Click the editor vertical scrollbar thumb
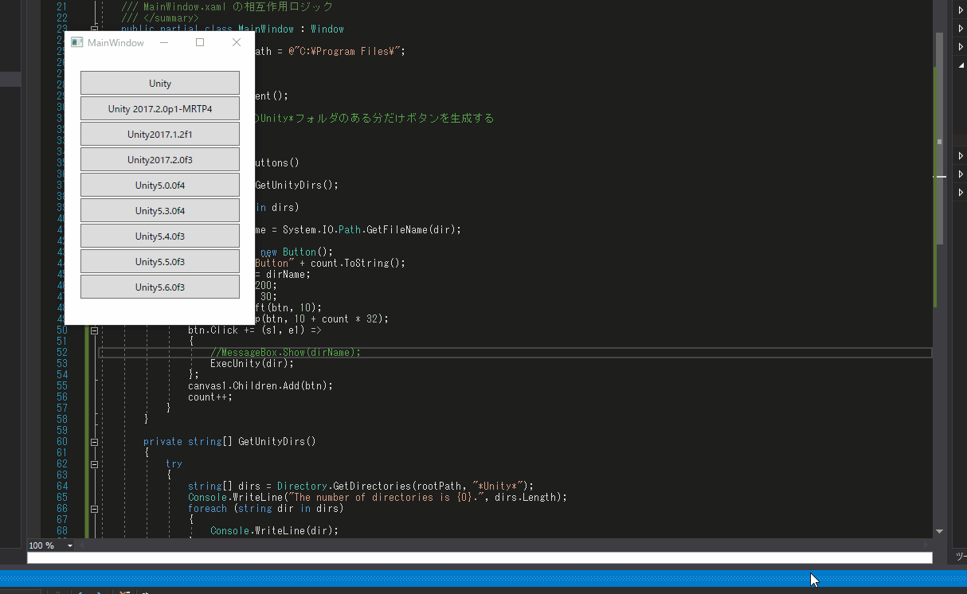 coord(939,139)
